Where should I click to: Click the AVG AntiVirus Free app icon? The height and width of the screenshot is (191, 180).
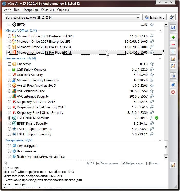pyautogui.click(x=14, y=91)
